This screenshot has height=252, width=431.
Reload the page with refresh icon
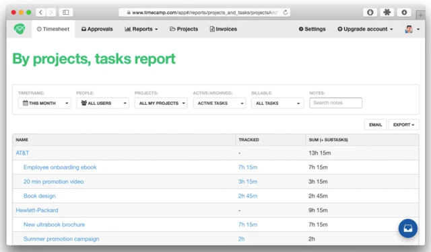[286, 12]
